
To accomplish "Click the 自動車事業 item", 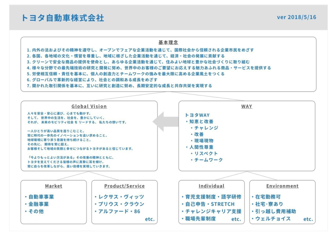I will pyautogui.click(x=39, y=197).
